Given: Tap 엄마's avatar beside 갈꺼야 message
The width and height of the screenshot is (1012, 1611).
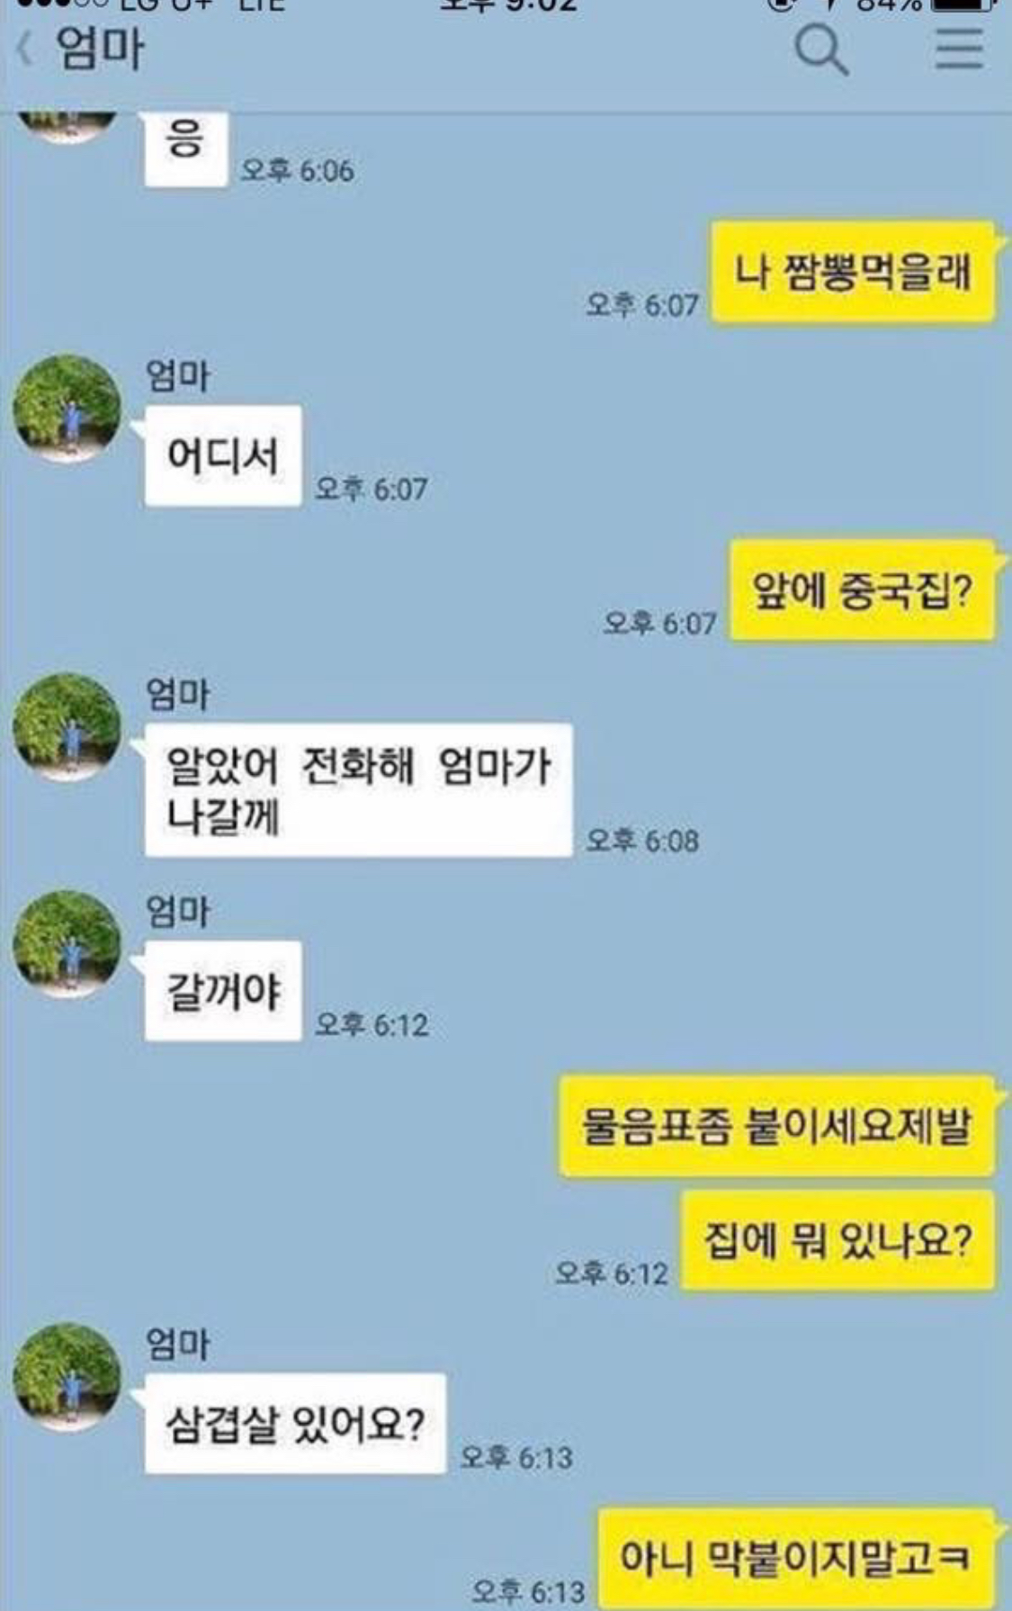Looking at the screenshot, I should tap(67, 944).
